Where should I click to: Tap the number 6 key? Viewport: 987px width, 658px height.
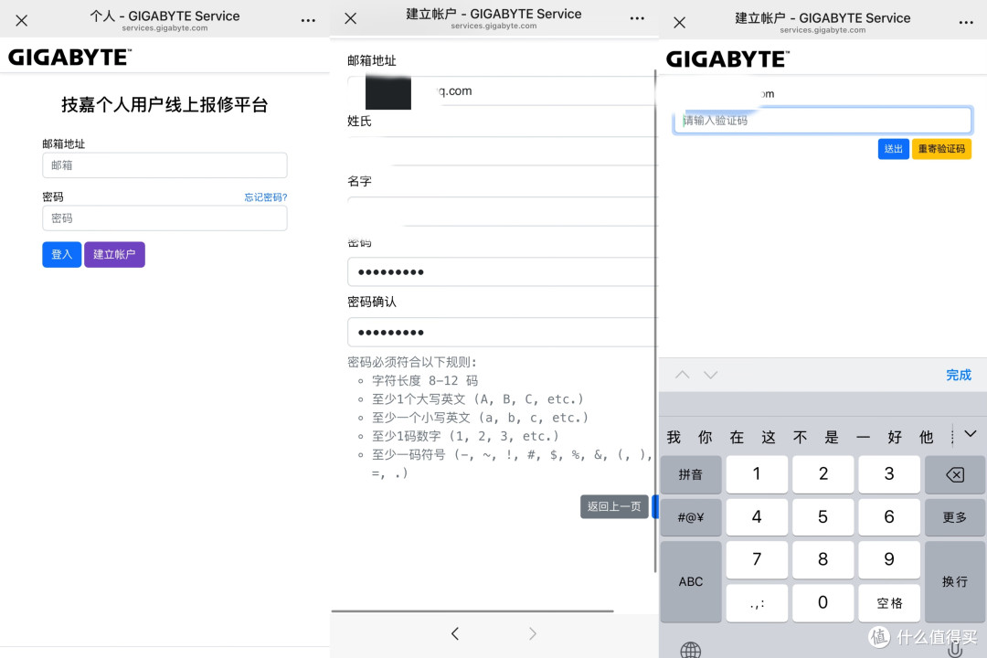pyautogui.click(x=889, y=517)
